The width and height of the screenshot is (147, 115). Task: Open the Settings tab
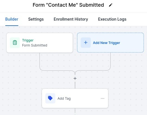click(36, 19)
